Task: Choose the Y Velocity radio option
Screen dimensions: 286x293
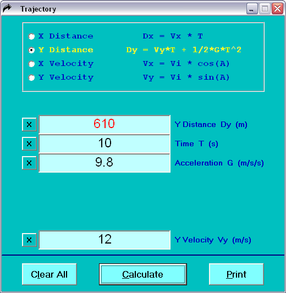Action: click(x=31, y=78)
